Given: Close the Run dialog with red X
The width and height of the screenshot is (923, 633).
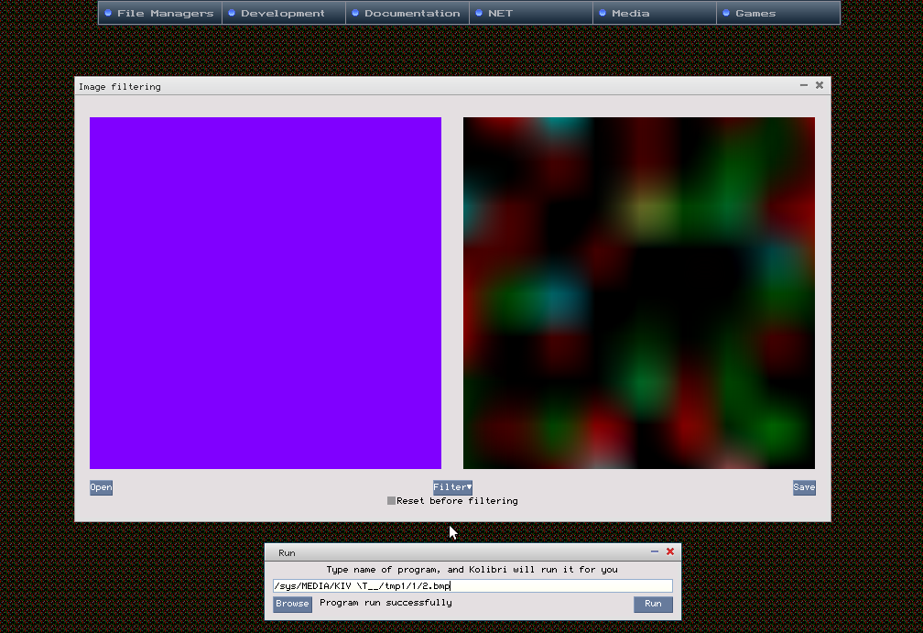Looking at the screenshot, I should click(670, 551).
